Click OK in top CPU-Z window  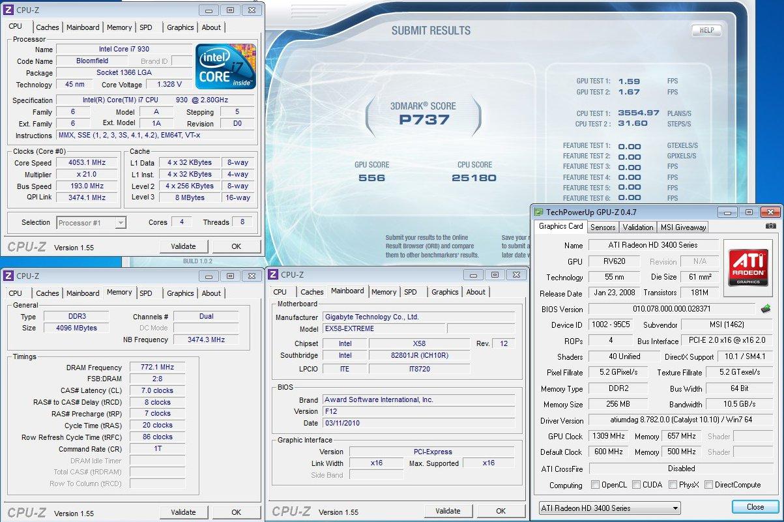pyautogui.click(x=236, y=246)
